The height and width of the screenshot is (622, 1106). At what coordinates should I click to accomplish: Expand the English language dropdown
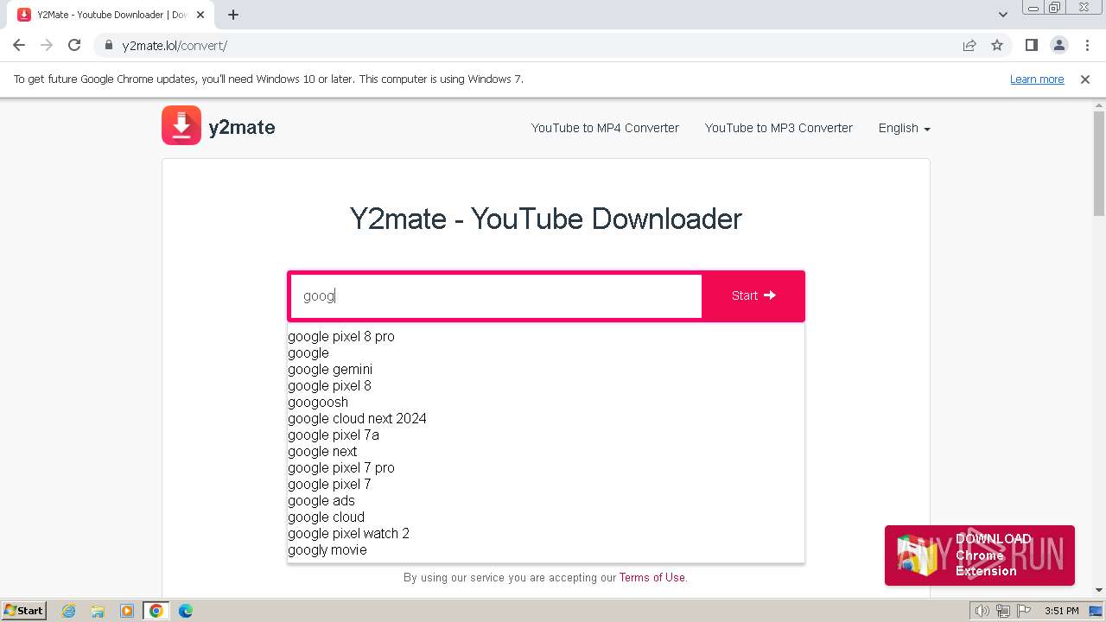coord(904,128)
